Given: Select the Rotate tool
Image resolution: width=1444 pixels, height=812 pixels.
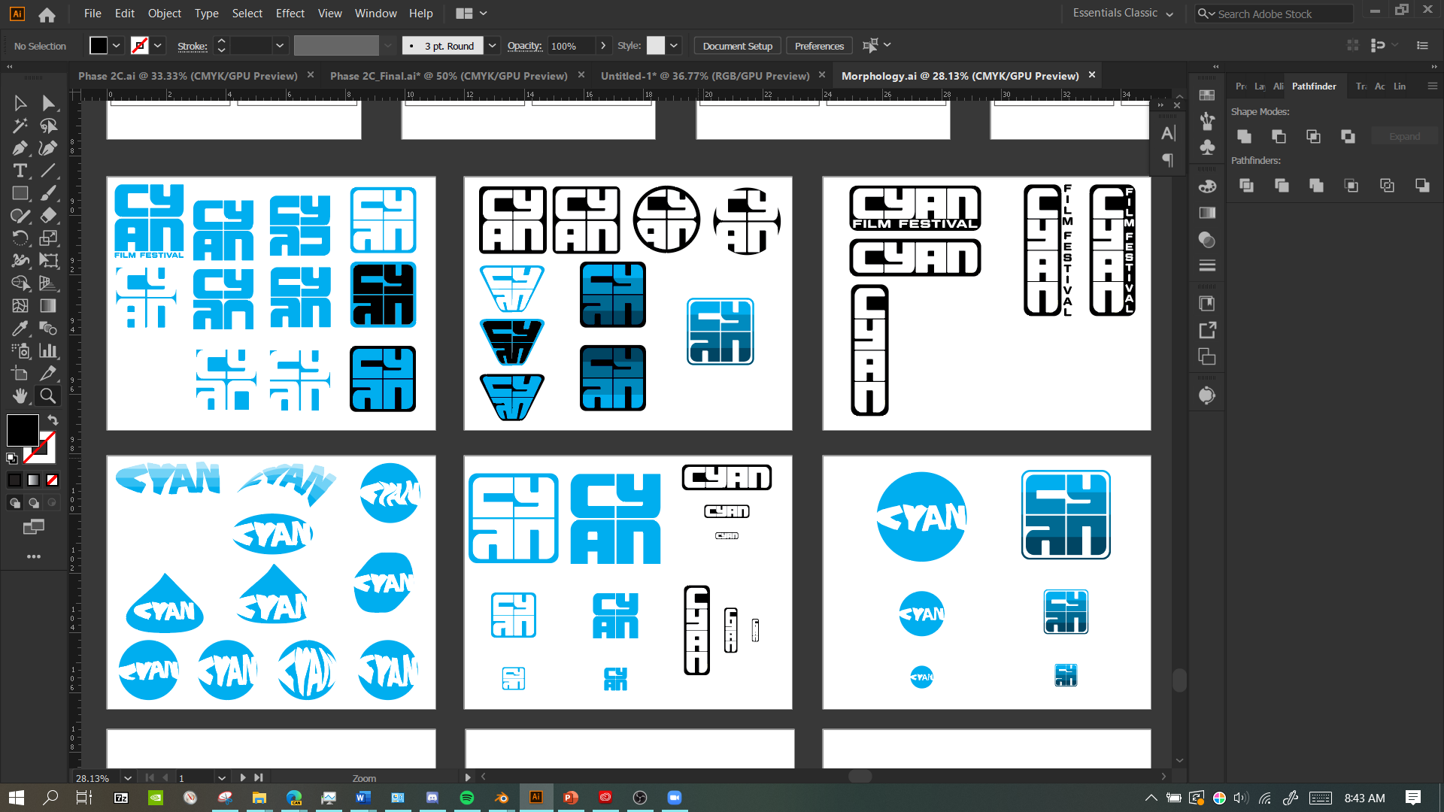Looking at the screenshot, I should [20, 238].
